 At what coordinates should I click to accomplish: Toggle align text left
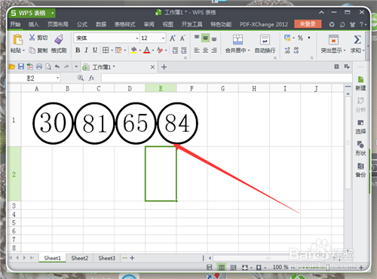click(197, 51)
